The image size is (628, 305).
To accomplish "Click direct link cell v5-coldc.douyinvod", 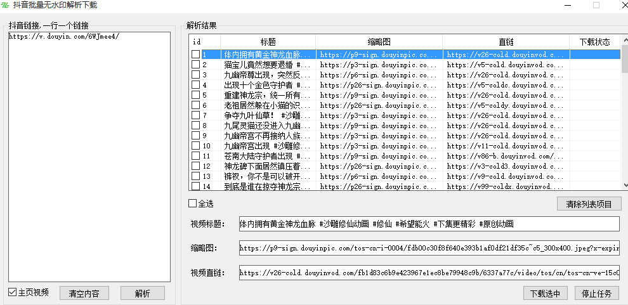I will [x=506, y=85].
